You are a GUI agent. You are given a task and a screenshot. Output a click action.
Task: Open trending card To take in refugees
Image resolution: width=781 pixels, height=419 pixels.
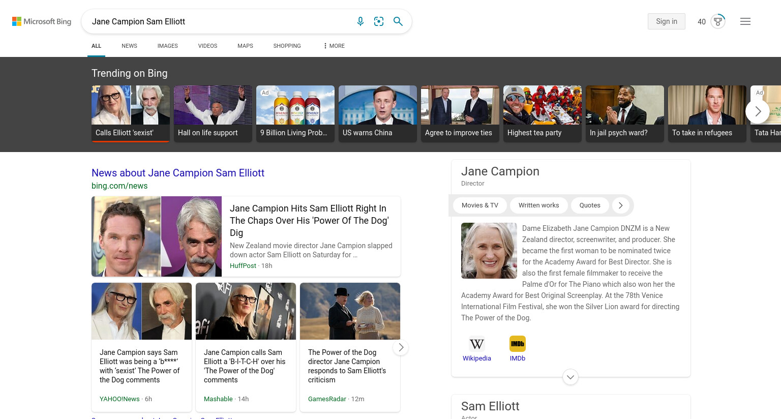pos(707,113)
